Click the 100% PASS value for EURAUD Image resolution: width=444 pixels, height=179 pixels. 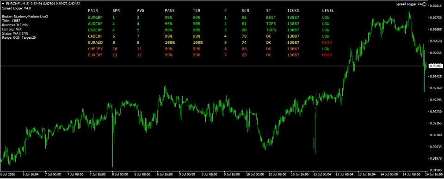(170, 42)
